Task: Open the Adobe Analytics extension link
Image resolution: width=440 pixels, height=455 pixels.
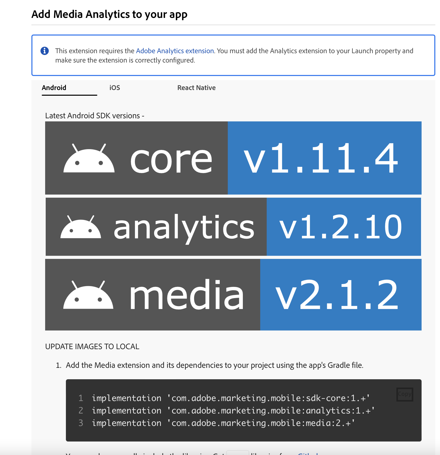Action: 175,51
